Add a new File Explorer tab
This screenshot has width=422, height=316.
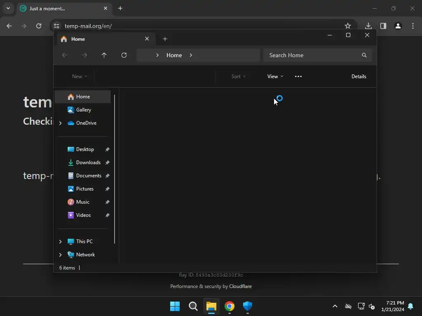point(165,39)
